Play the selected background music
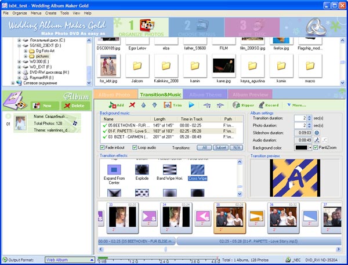The image size is (348, 265). tap(191, 105)
